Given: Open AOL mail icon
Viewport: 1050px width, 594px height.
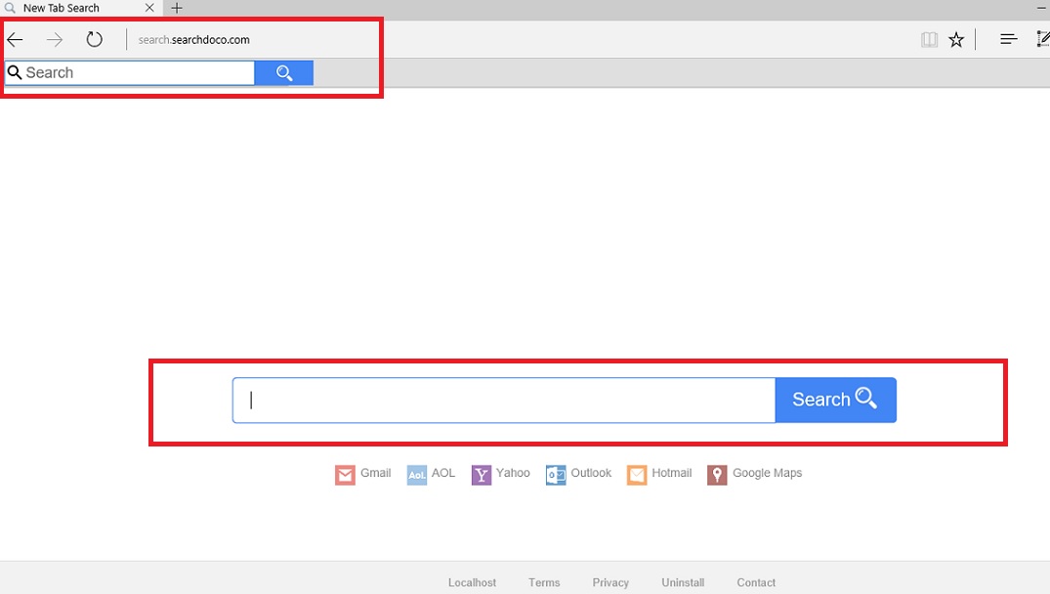Looking at the screenshot, I should point(416,474).
